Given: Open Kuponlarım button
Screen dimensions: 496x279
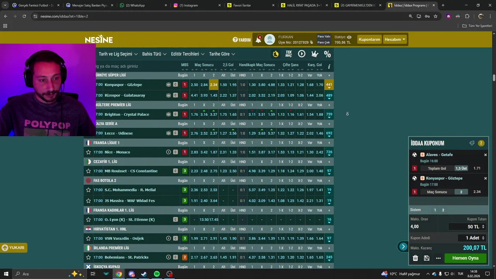Looking at the screenshot, I should [369, 40].
